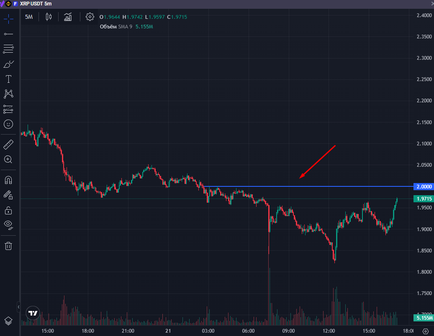
Task: Select the trend line drawing tool
Action: point(8,33)
